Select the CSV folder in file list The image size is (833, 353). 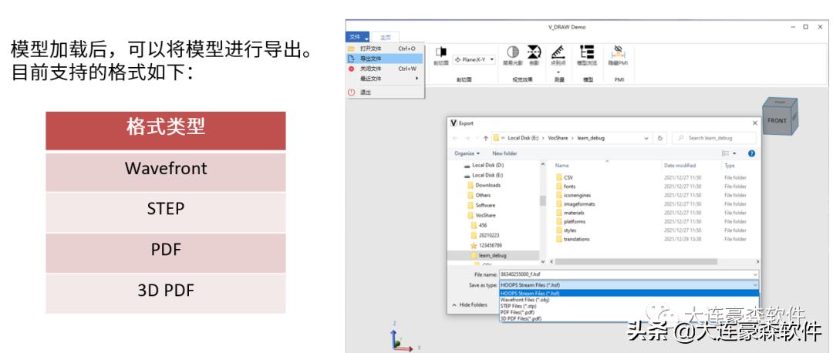[x=565, y=178]
